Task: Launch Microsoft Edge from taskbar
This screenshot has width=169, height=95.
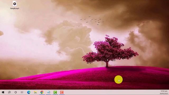Action: click(29, 92)
